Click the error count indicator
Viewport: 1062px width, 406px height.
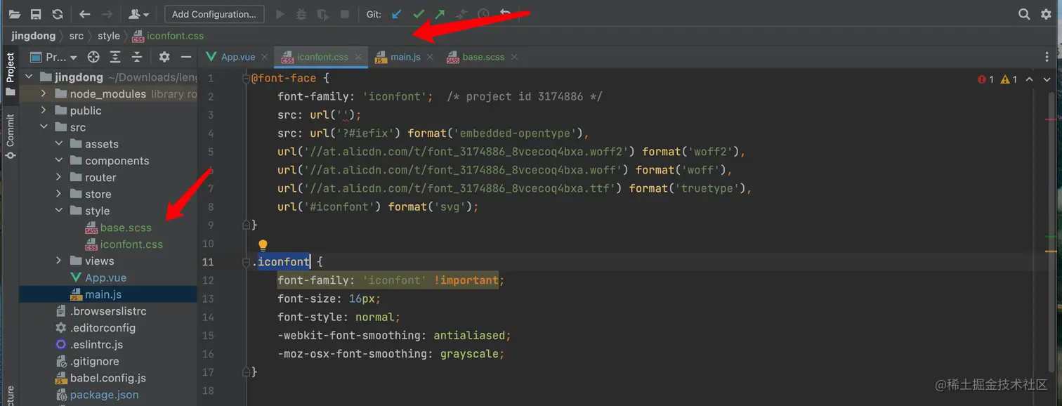coord(985,79)
